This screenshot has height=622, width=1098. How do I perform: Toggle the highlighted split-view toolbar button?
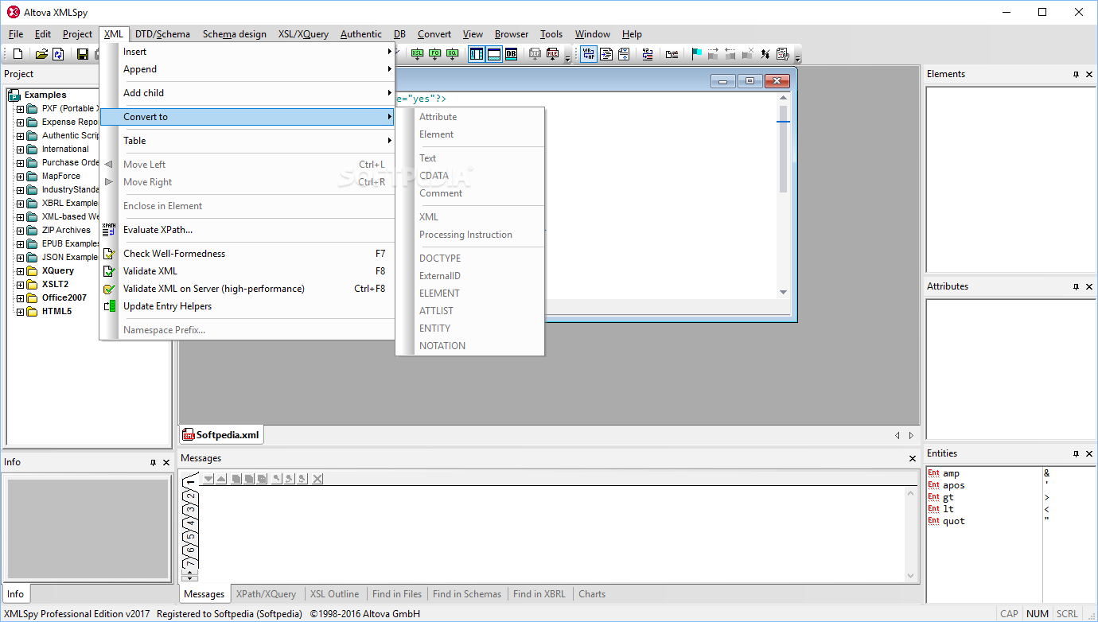point(477,54)
